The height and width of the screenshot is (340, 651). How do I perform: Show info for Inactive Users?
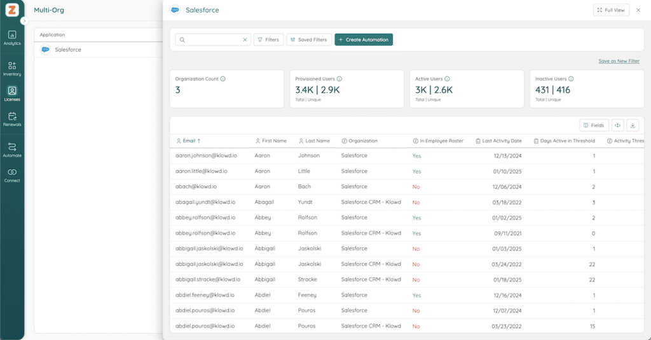point(571,79)
